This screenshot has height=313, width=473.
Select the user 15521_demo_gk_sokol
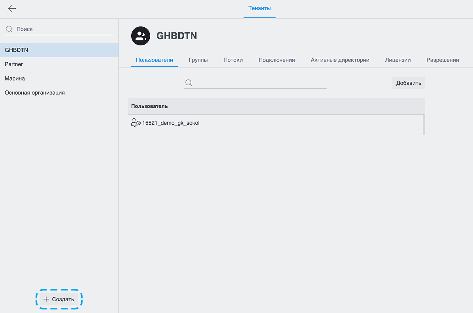tap(275, 123)
